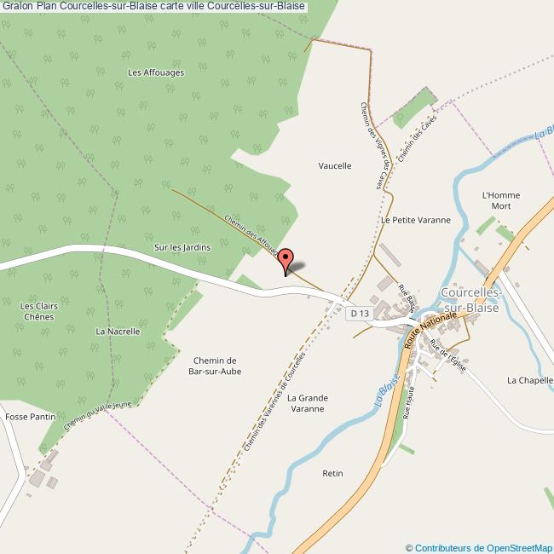
Task: Click the Fosse Pantin label
Action: tap(31, 417)
